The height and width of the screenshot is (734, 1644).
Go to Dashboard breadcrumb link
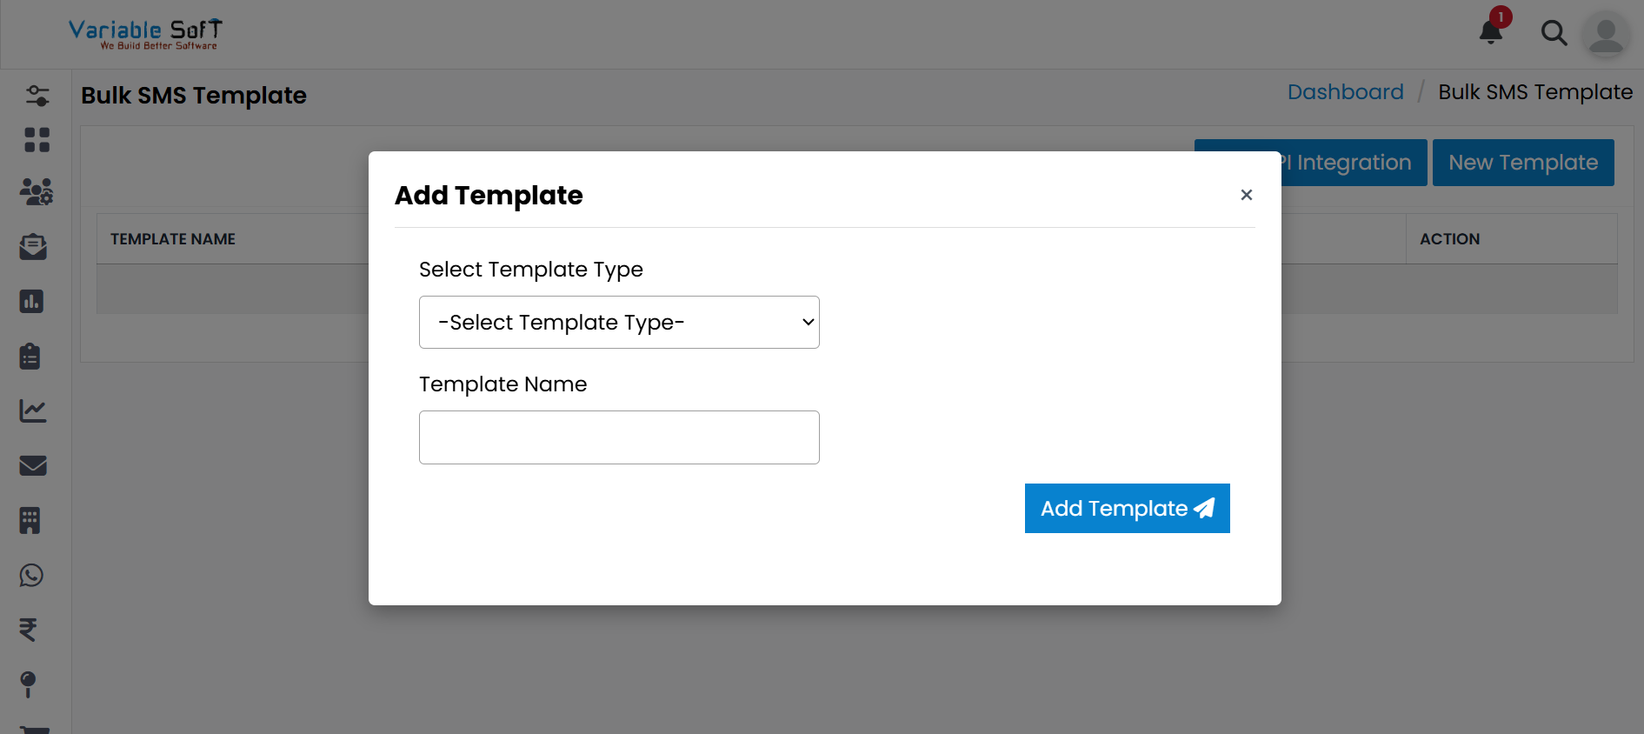click(x=1345, y=92)
